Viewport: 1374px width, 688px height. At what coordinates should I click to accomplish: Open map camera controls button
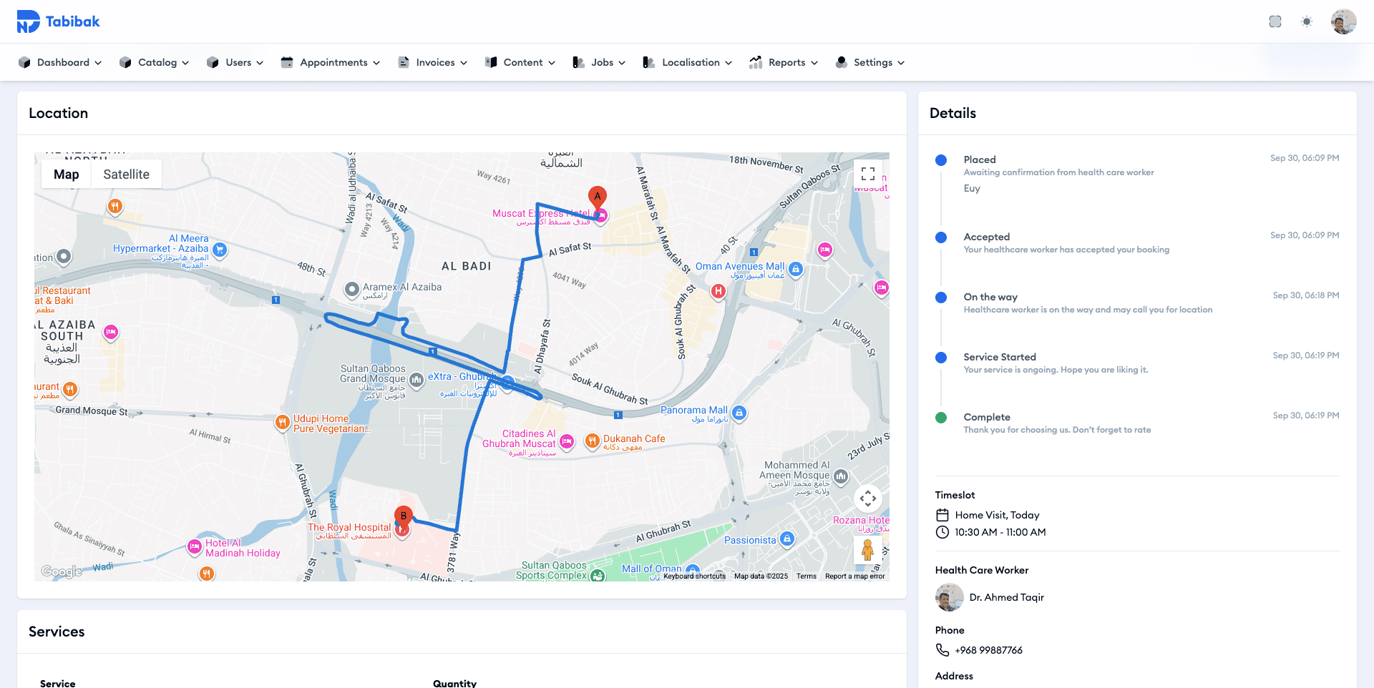867,498
